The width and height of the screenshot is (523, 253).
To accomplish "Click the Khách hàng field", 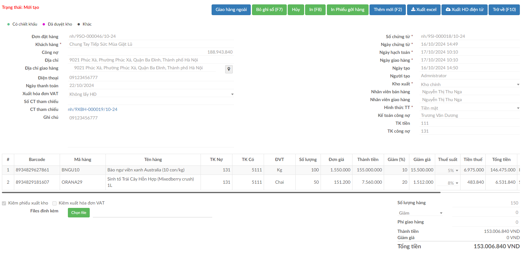I will click(x=151, y=44).
